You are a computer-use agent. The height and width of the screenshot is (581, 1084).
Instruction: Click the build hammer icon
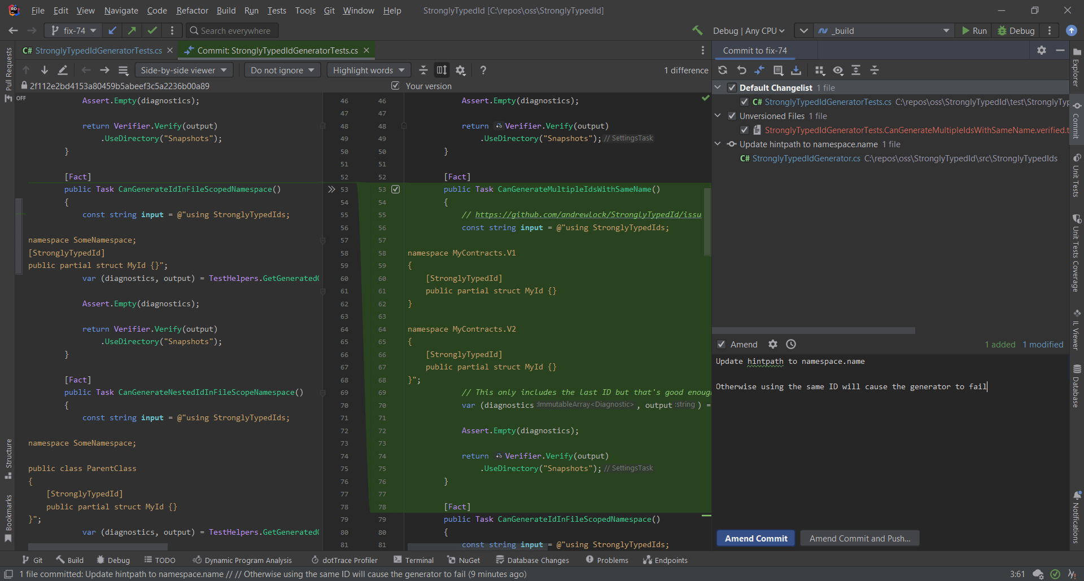pyautogui.click(x=698, y=30)
